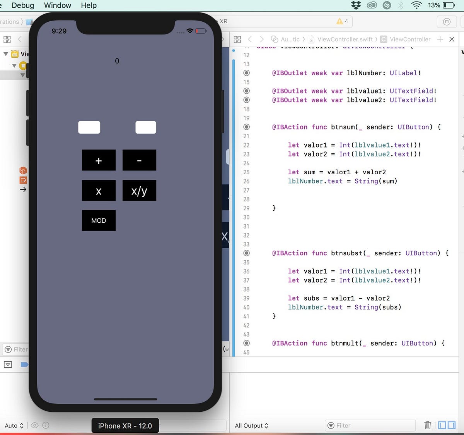Show only the variables view pane

442,425
